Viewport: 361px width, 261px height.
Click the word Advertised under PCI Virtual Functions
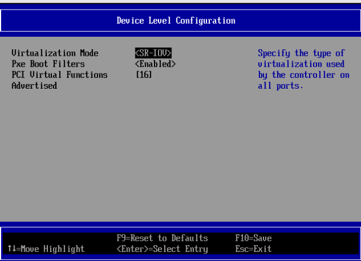(x=34, y=85)
